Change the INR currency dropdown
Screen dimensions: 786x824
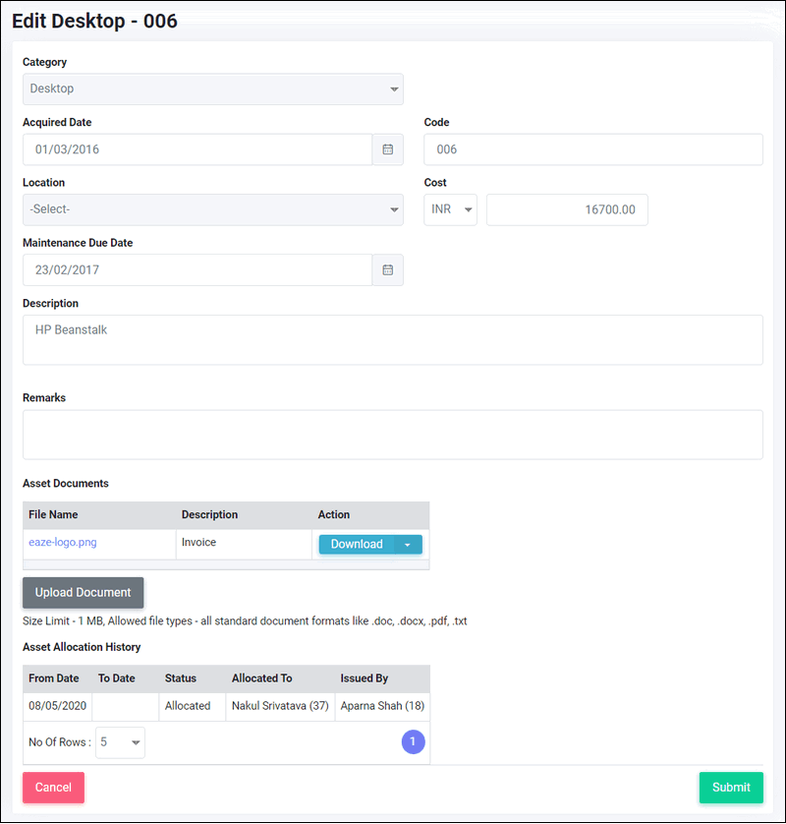pos(451,209)
